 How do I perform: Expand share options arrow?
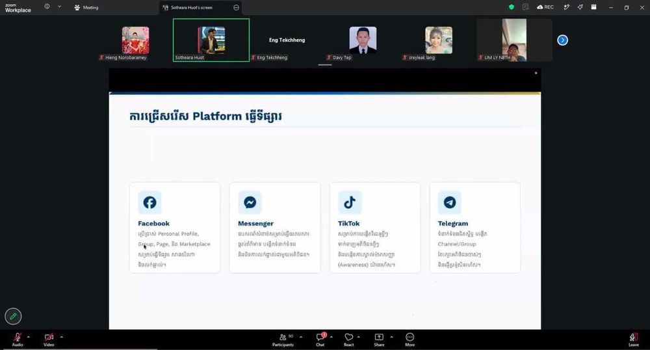[391, 337]
